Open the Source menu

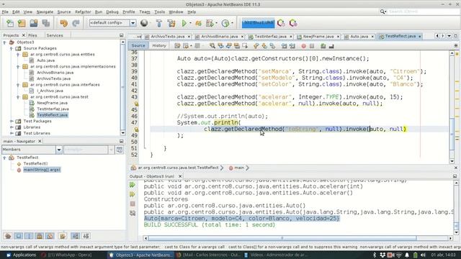(x=64, y=12)
